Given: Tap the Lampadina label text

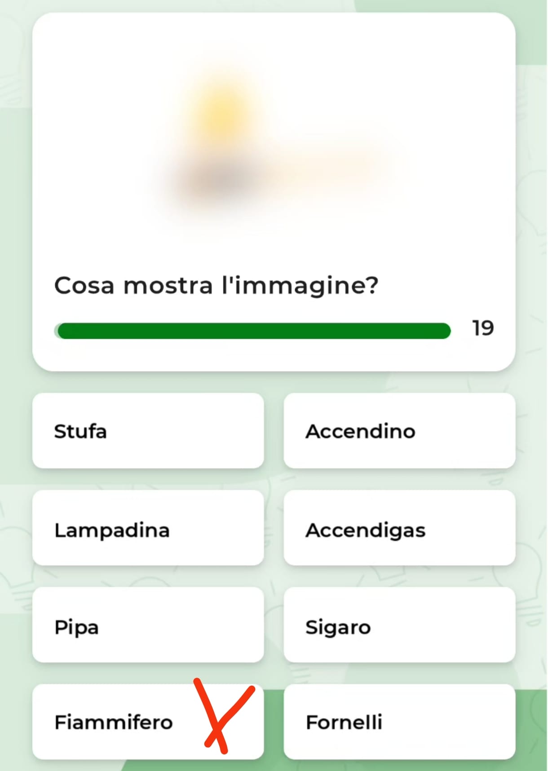Looking at the screenshot, I should 112,530.
